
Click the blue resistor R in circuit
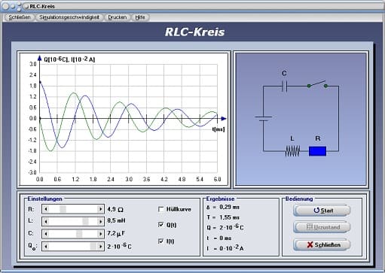pos(317,151)
